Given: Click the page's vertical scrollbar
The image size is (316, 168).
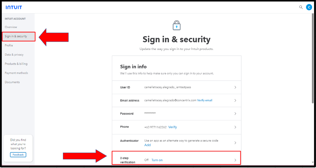Looking at the screenshot, I should pos(312,60).
